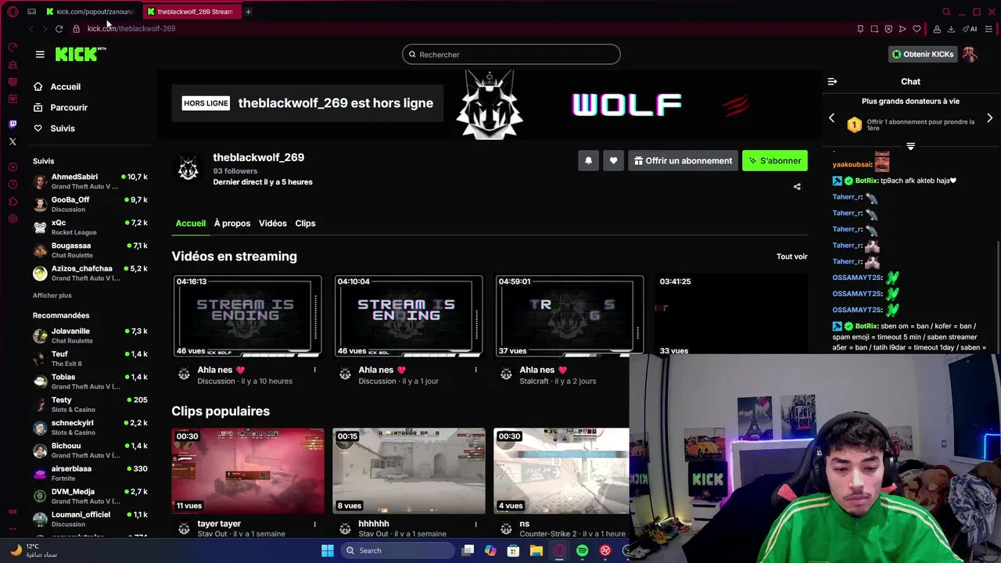Image resolution: width=1001 pixels, height=563 pixels.
Task: Click in the Rechercher search field
Action: tap(511, 55)
